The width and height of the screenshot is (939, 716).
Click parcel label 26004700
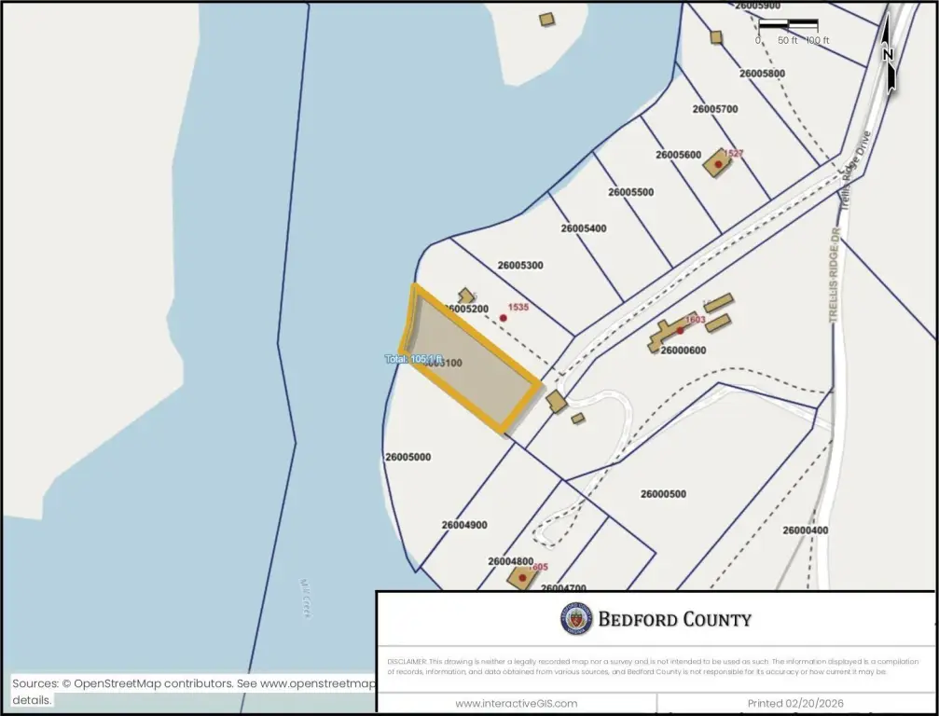coord(563,588)
